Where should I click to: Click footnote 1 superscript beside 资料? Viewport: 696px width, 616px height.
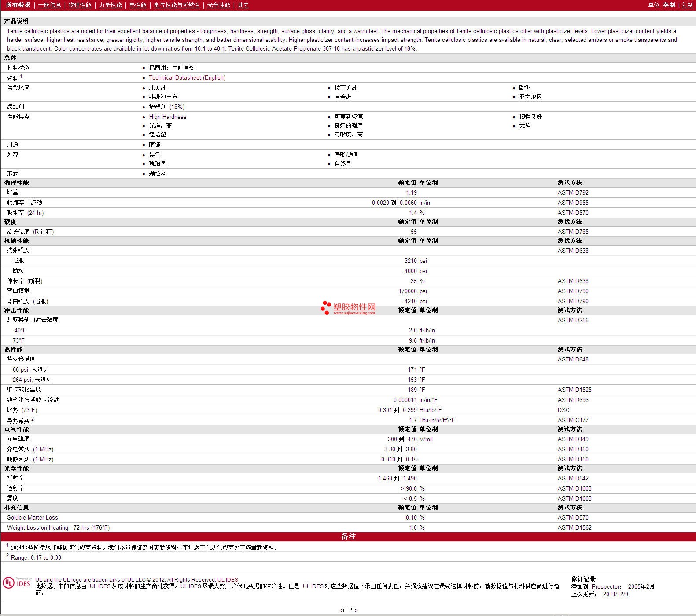click(x=21, y=76)
